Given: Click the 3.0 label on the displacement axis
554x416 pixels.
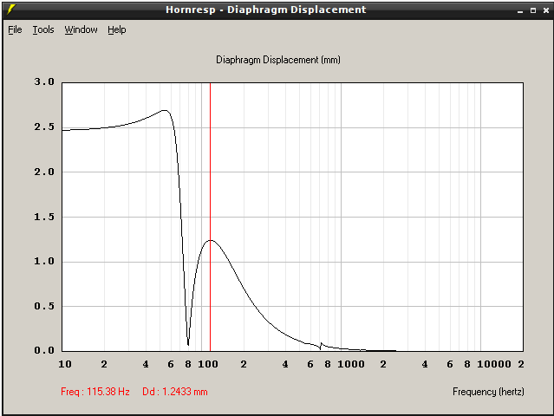Looking at the screenshot, I should [44, 82].
